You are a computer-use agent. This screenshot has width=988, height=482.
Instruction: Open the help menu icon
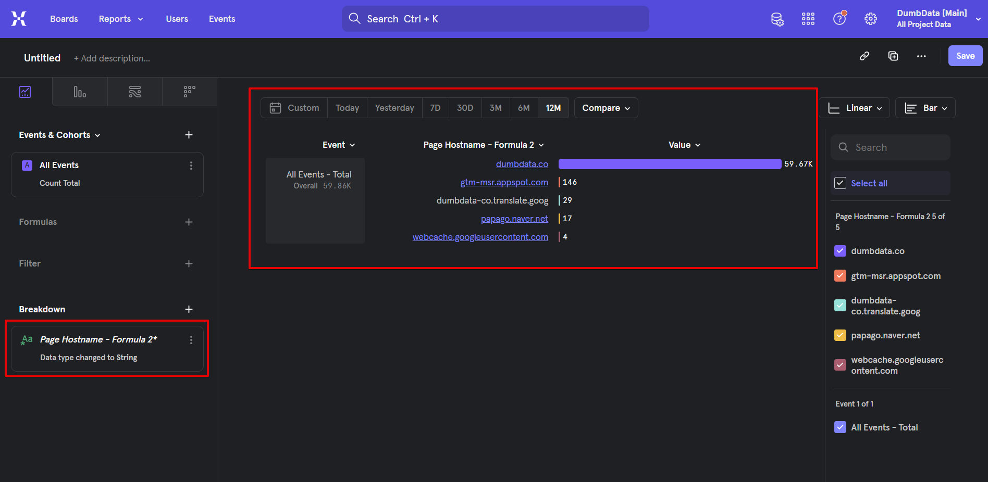tap(839, 19)
